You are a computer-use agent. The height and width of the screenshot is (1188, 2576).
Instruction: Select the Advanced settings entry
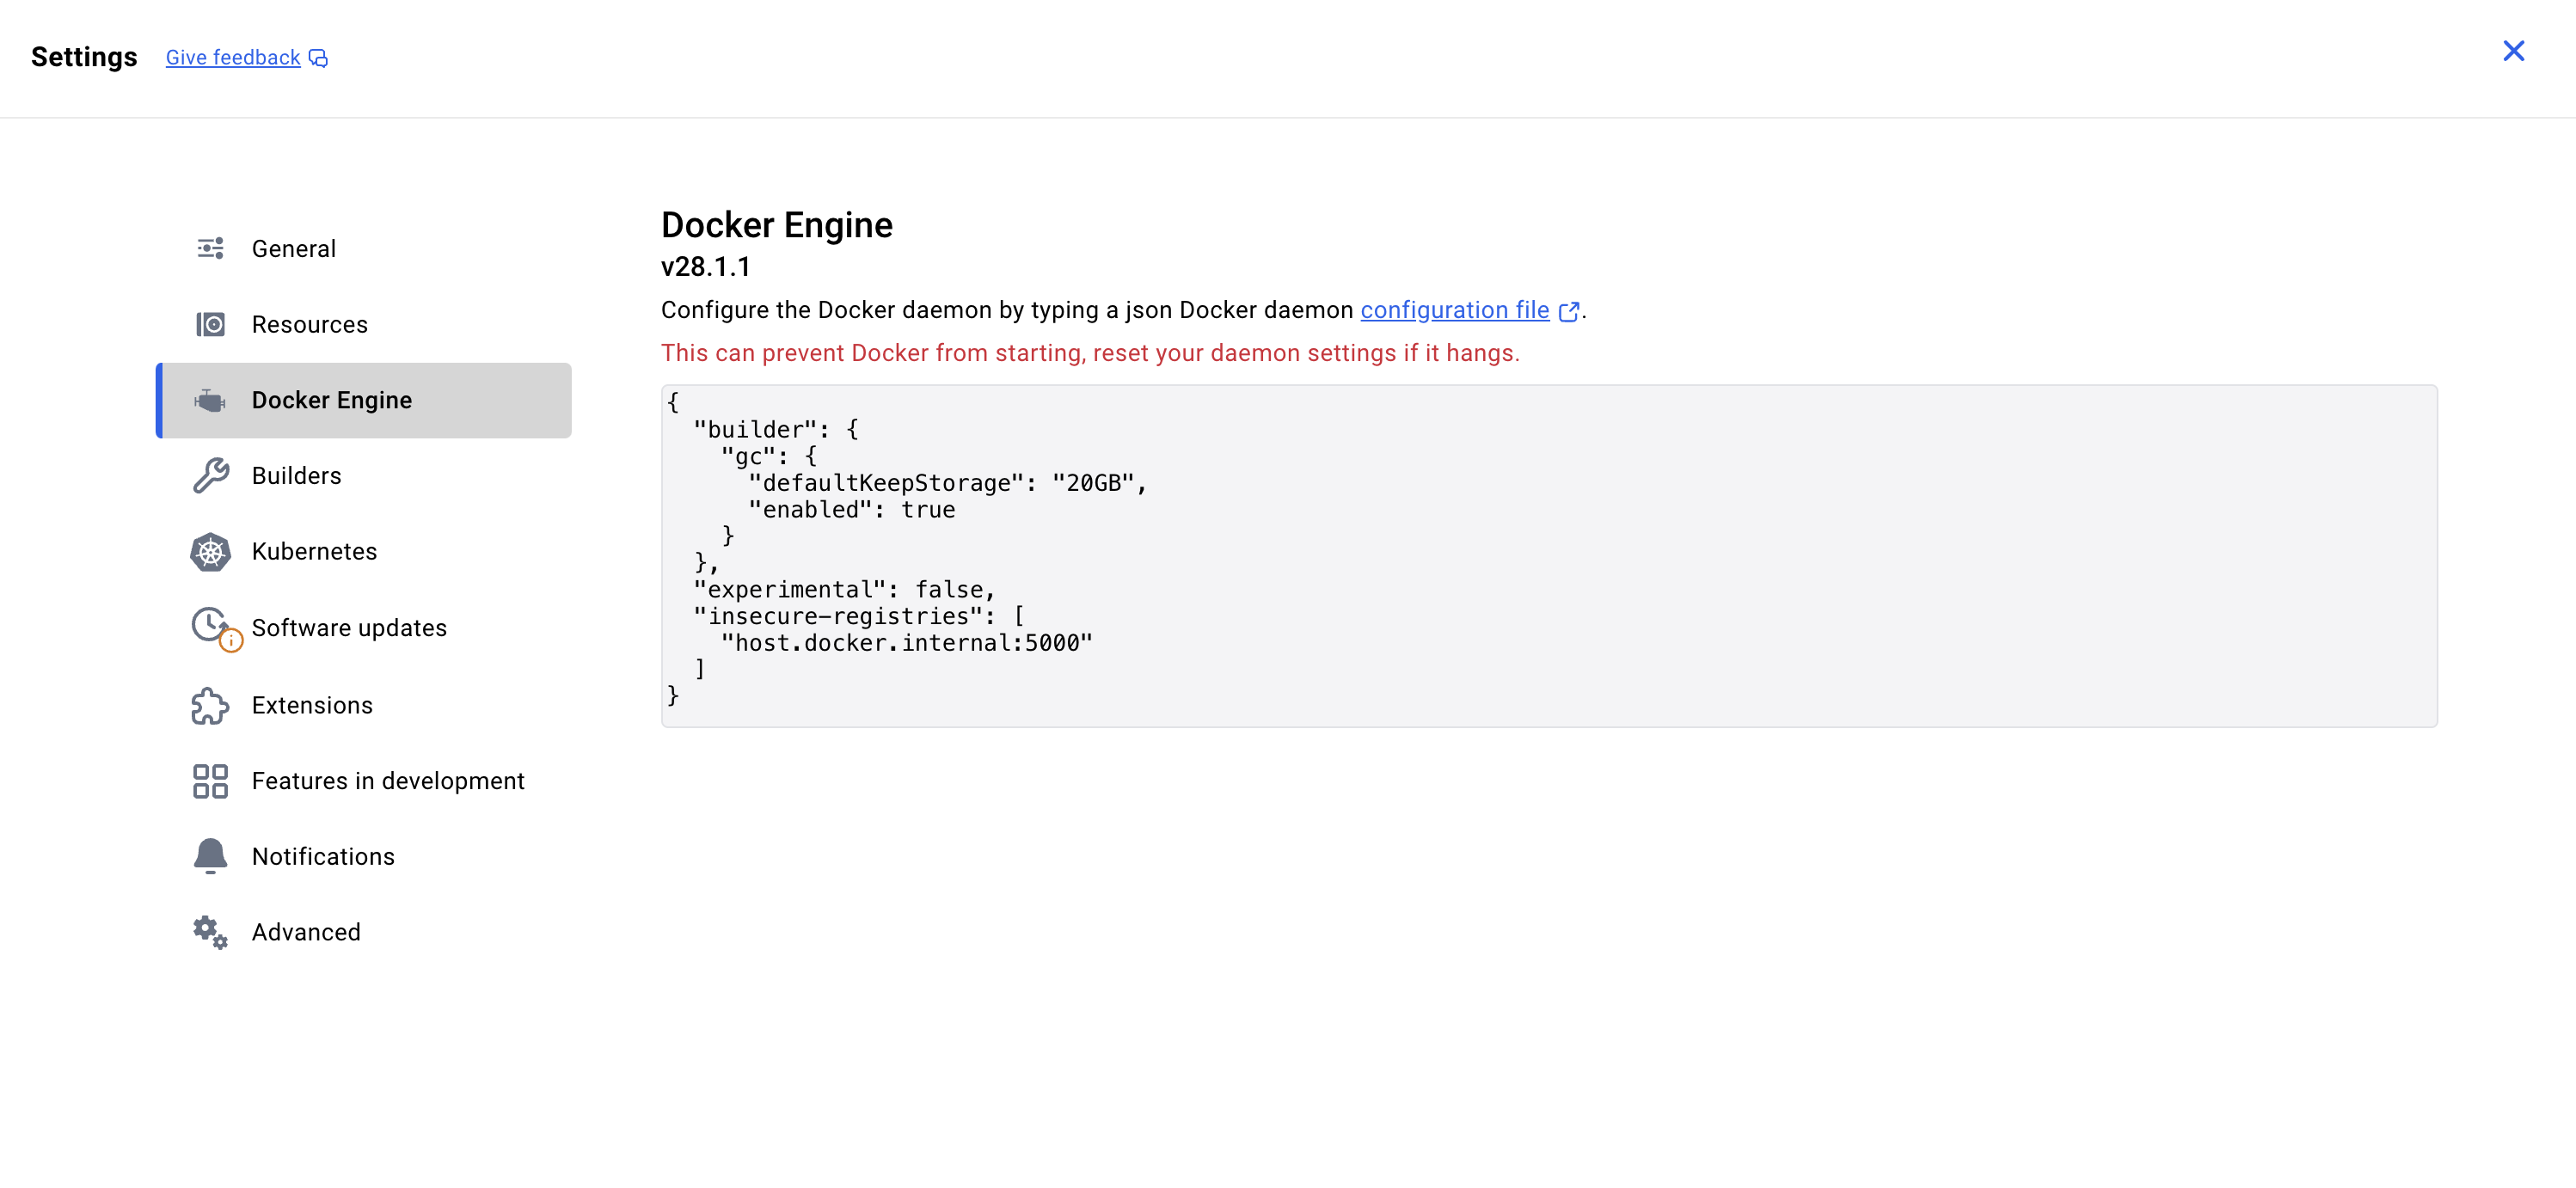click(x=306, y=932)
